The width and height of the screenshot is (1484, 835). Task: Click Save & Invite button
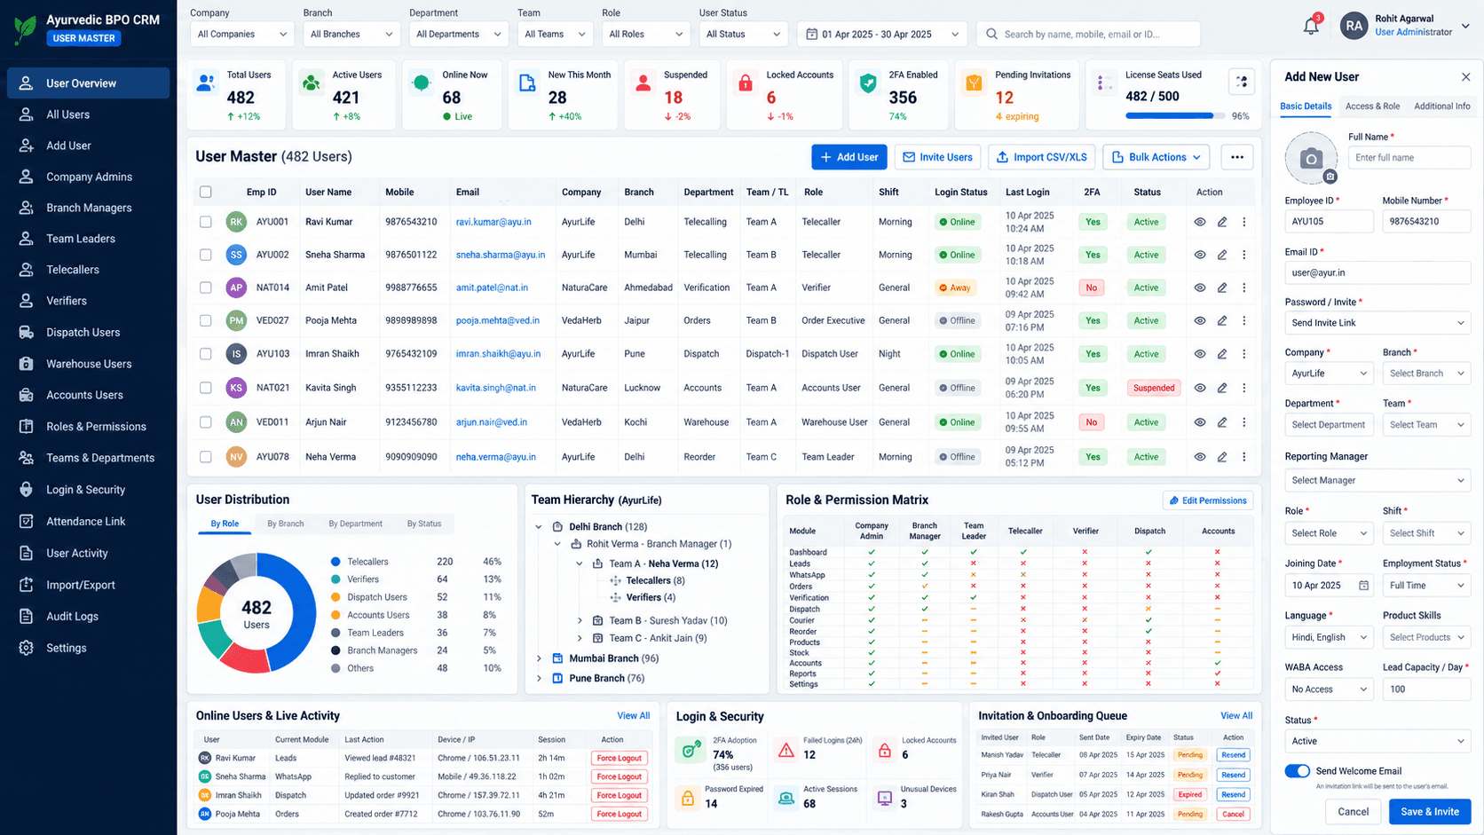[1430, 812]
